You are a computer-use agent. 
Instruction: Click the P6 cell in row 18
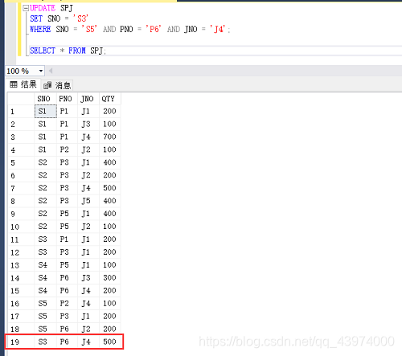point(67,329)
